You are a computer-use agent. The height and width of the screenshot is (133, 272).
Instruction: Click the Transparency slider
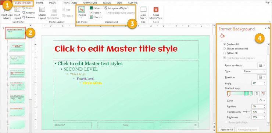247,112
